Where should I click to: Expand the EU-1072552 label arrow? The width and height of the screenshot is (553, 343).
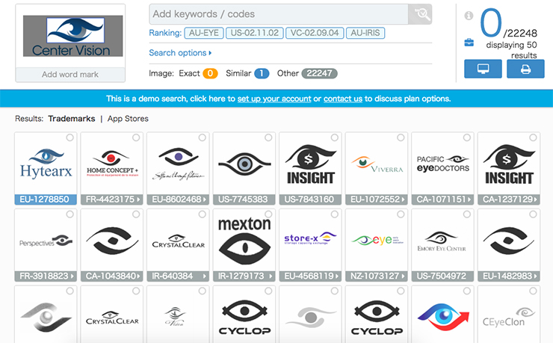pos(403,200)
